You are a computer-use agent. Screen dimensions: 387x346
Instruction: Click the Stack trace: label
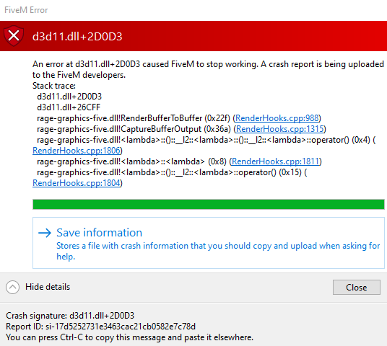click(54, 86)
